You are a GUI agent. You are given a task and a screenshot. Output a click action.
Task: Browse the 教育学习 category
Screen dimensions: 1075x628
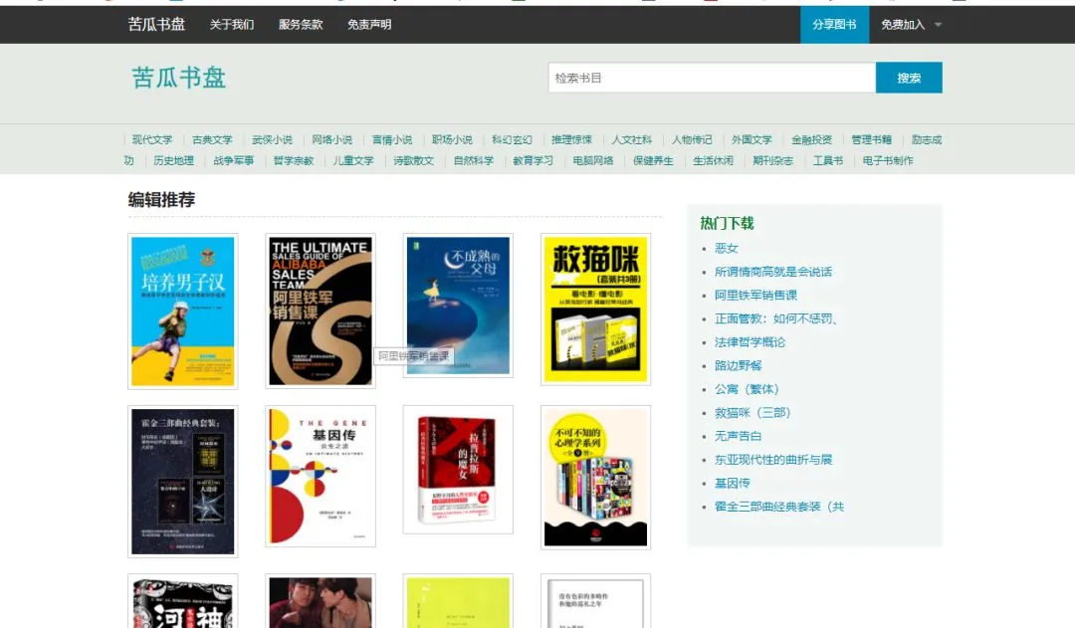coord(534,160)
